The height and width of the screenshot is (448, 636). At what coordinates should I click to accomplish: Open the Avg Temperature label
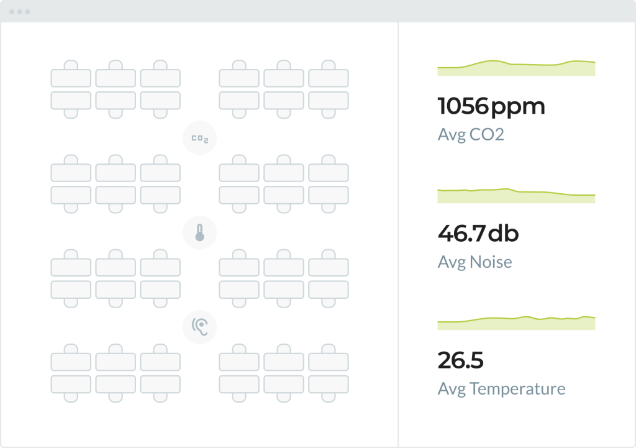pos(501,389)
